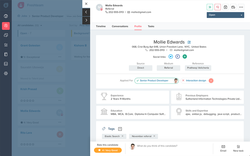Close the candidate profile panel
250x156 pixels.
tap(86, 4)
